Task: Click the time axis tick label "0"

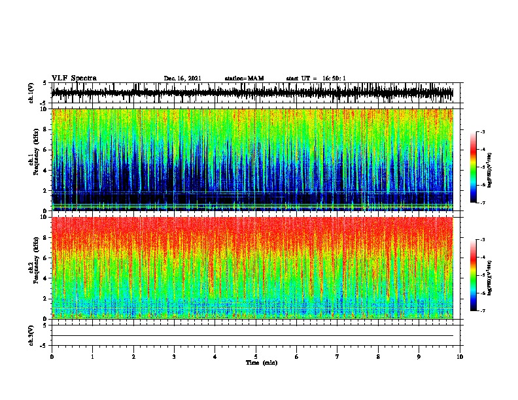Action: point(52,357)
